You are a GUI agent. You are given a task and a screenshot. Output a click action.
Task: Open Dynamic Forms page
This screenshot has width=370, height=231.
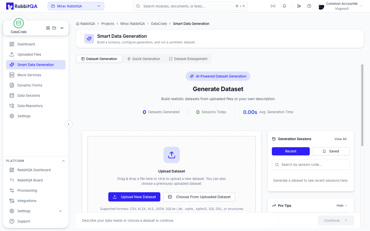coord(36,85)
